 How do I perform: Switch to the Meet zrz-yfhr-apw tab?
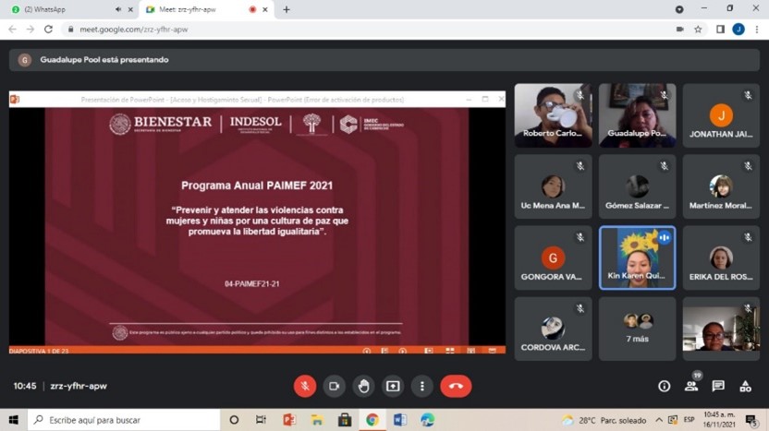tap(206, 9)
